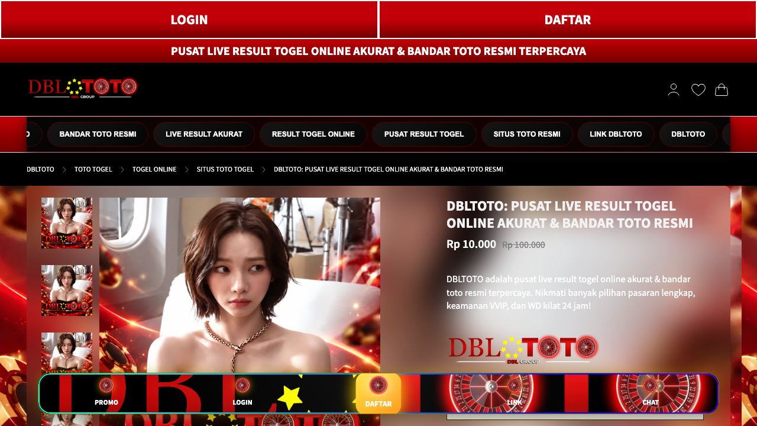
Task: Click the struck-through Rp 100.000 price
Action: point(523,245)
